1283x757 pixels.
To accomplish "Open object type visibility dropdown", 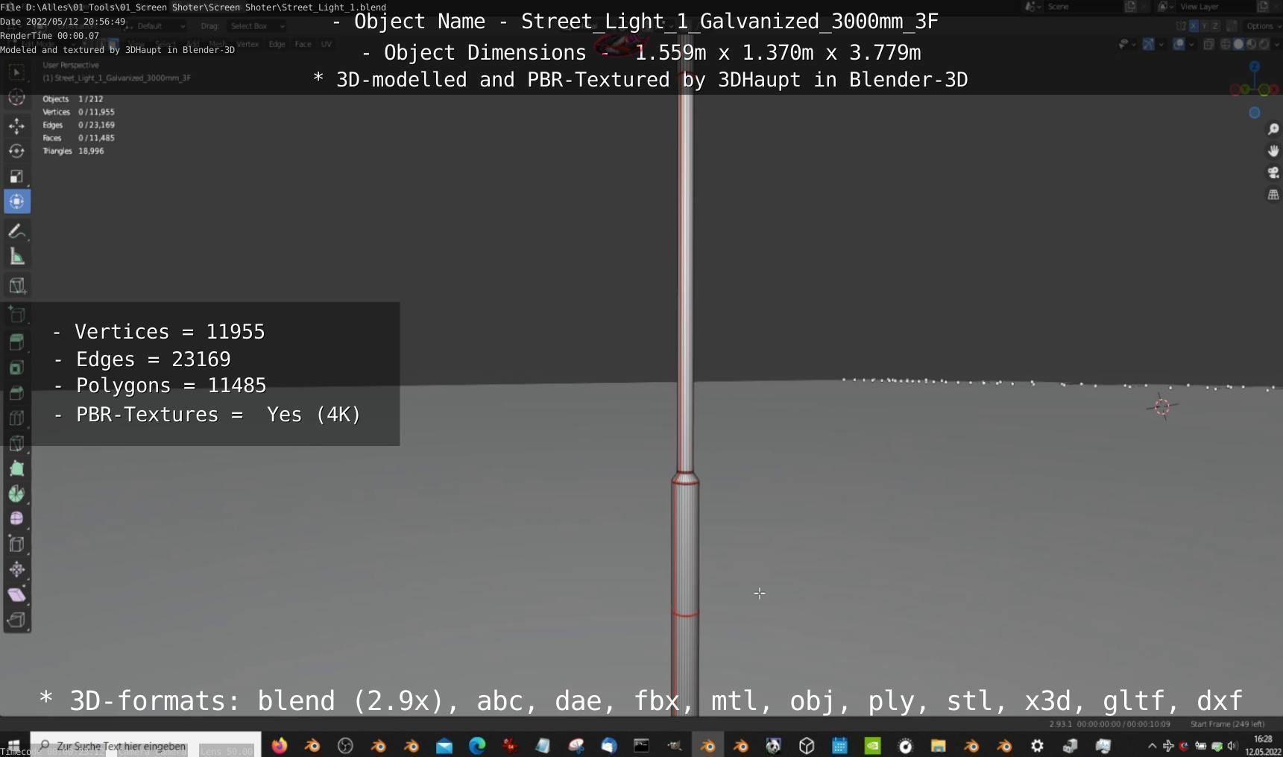I will click(1126, 45).
